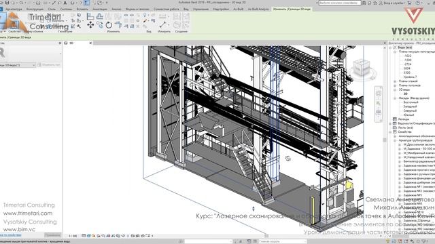Screen dimensions: 435x244
Task: Select the 5300 structural plan
Action: pyautogui.click(x=407, y=73)
